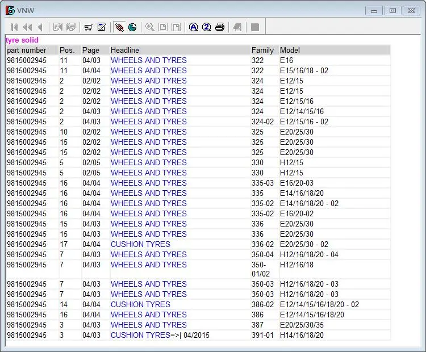This screenshot has height=352, width=426.
Task: Open the search 2 magnifier icon
Action: pyautogui.click(x=207, y=27)
